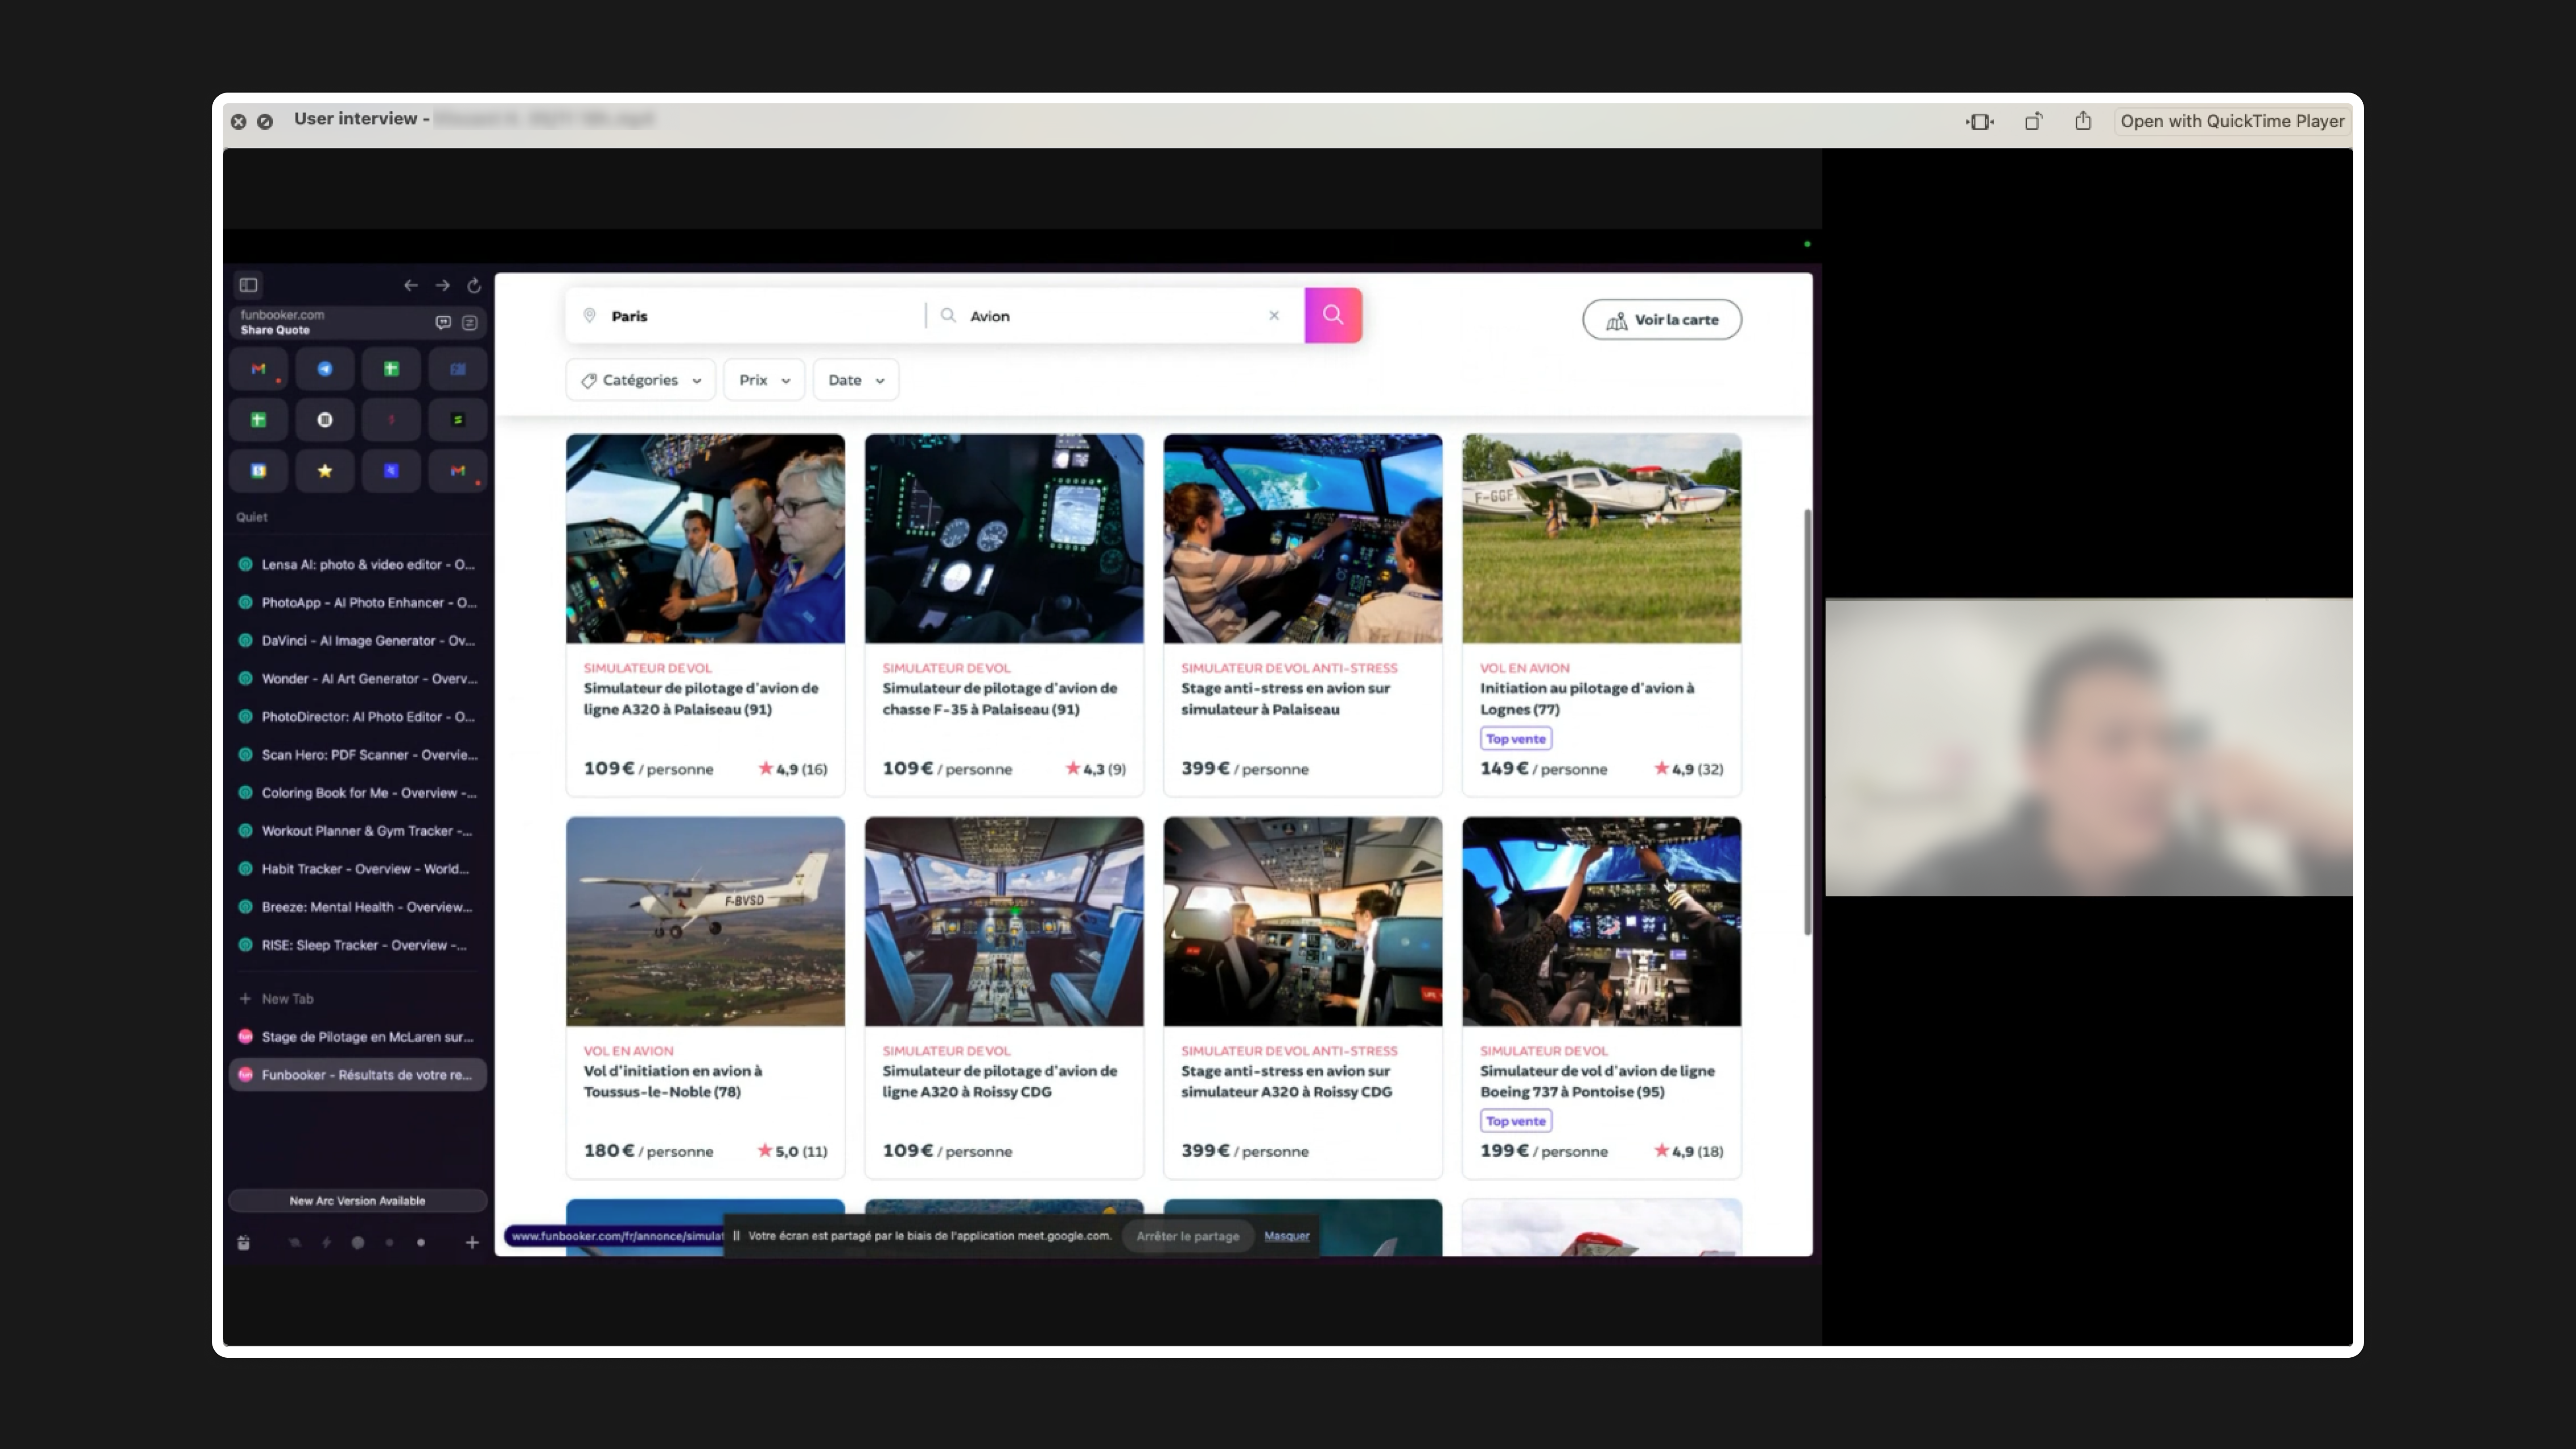
Task: Select the Breeze: Mental Health tab
Action: pyautogui.click(x=358, y=907)
